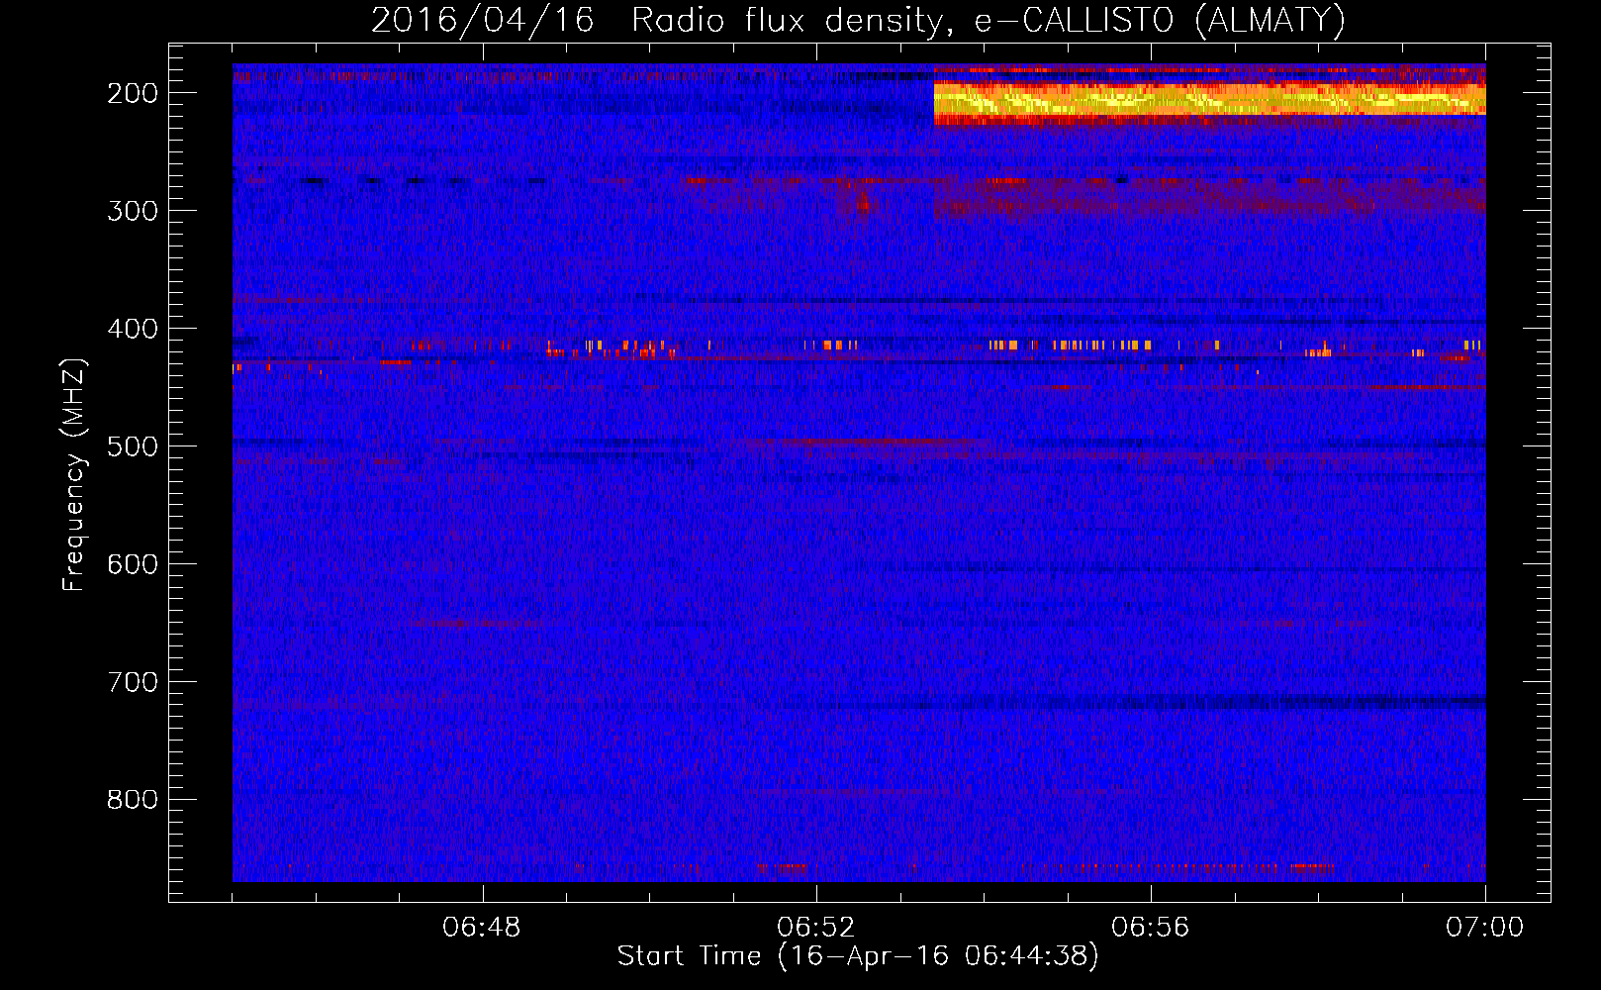Click the 400 frequency tick label
The image size is (1601, 990).
(x=133, y=329)
